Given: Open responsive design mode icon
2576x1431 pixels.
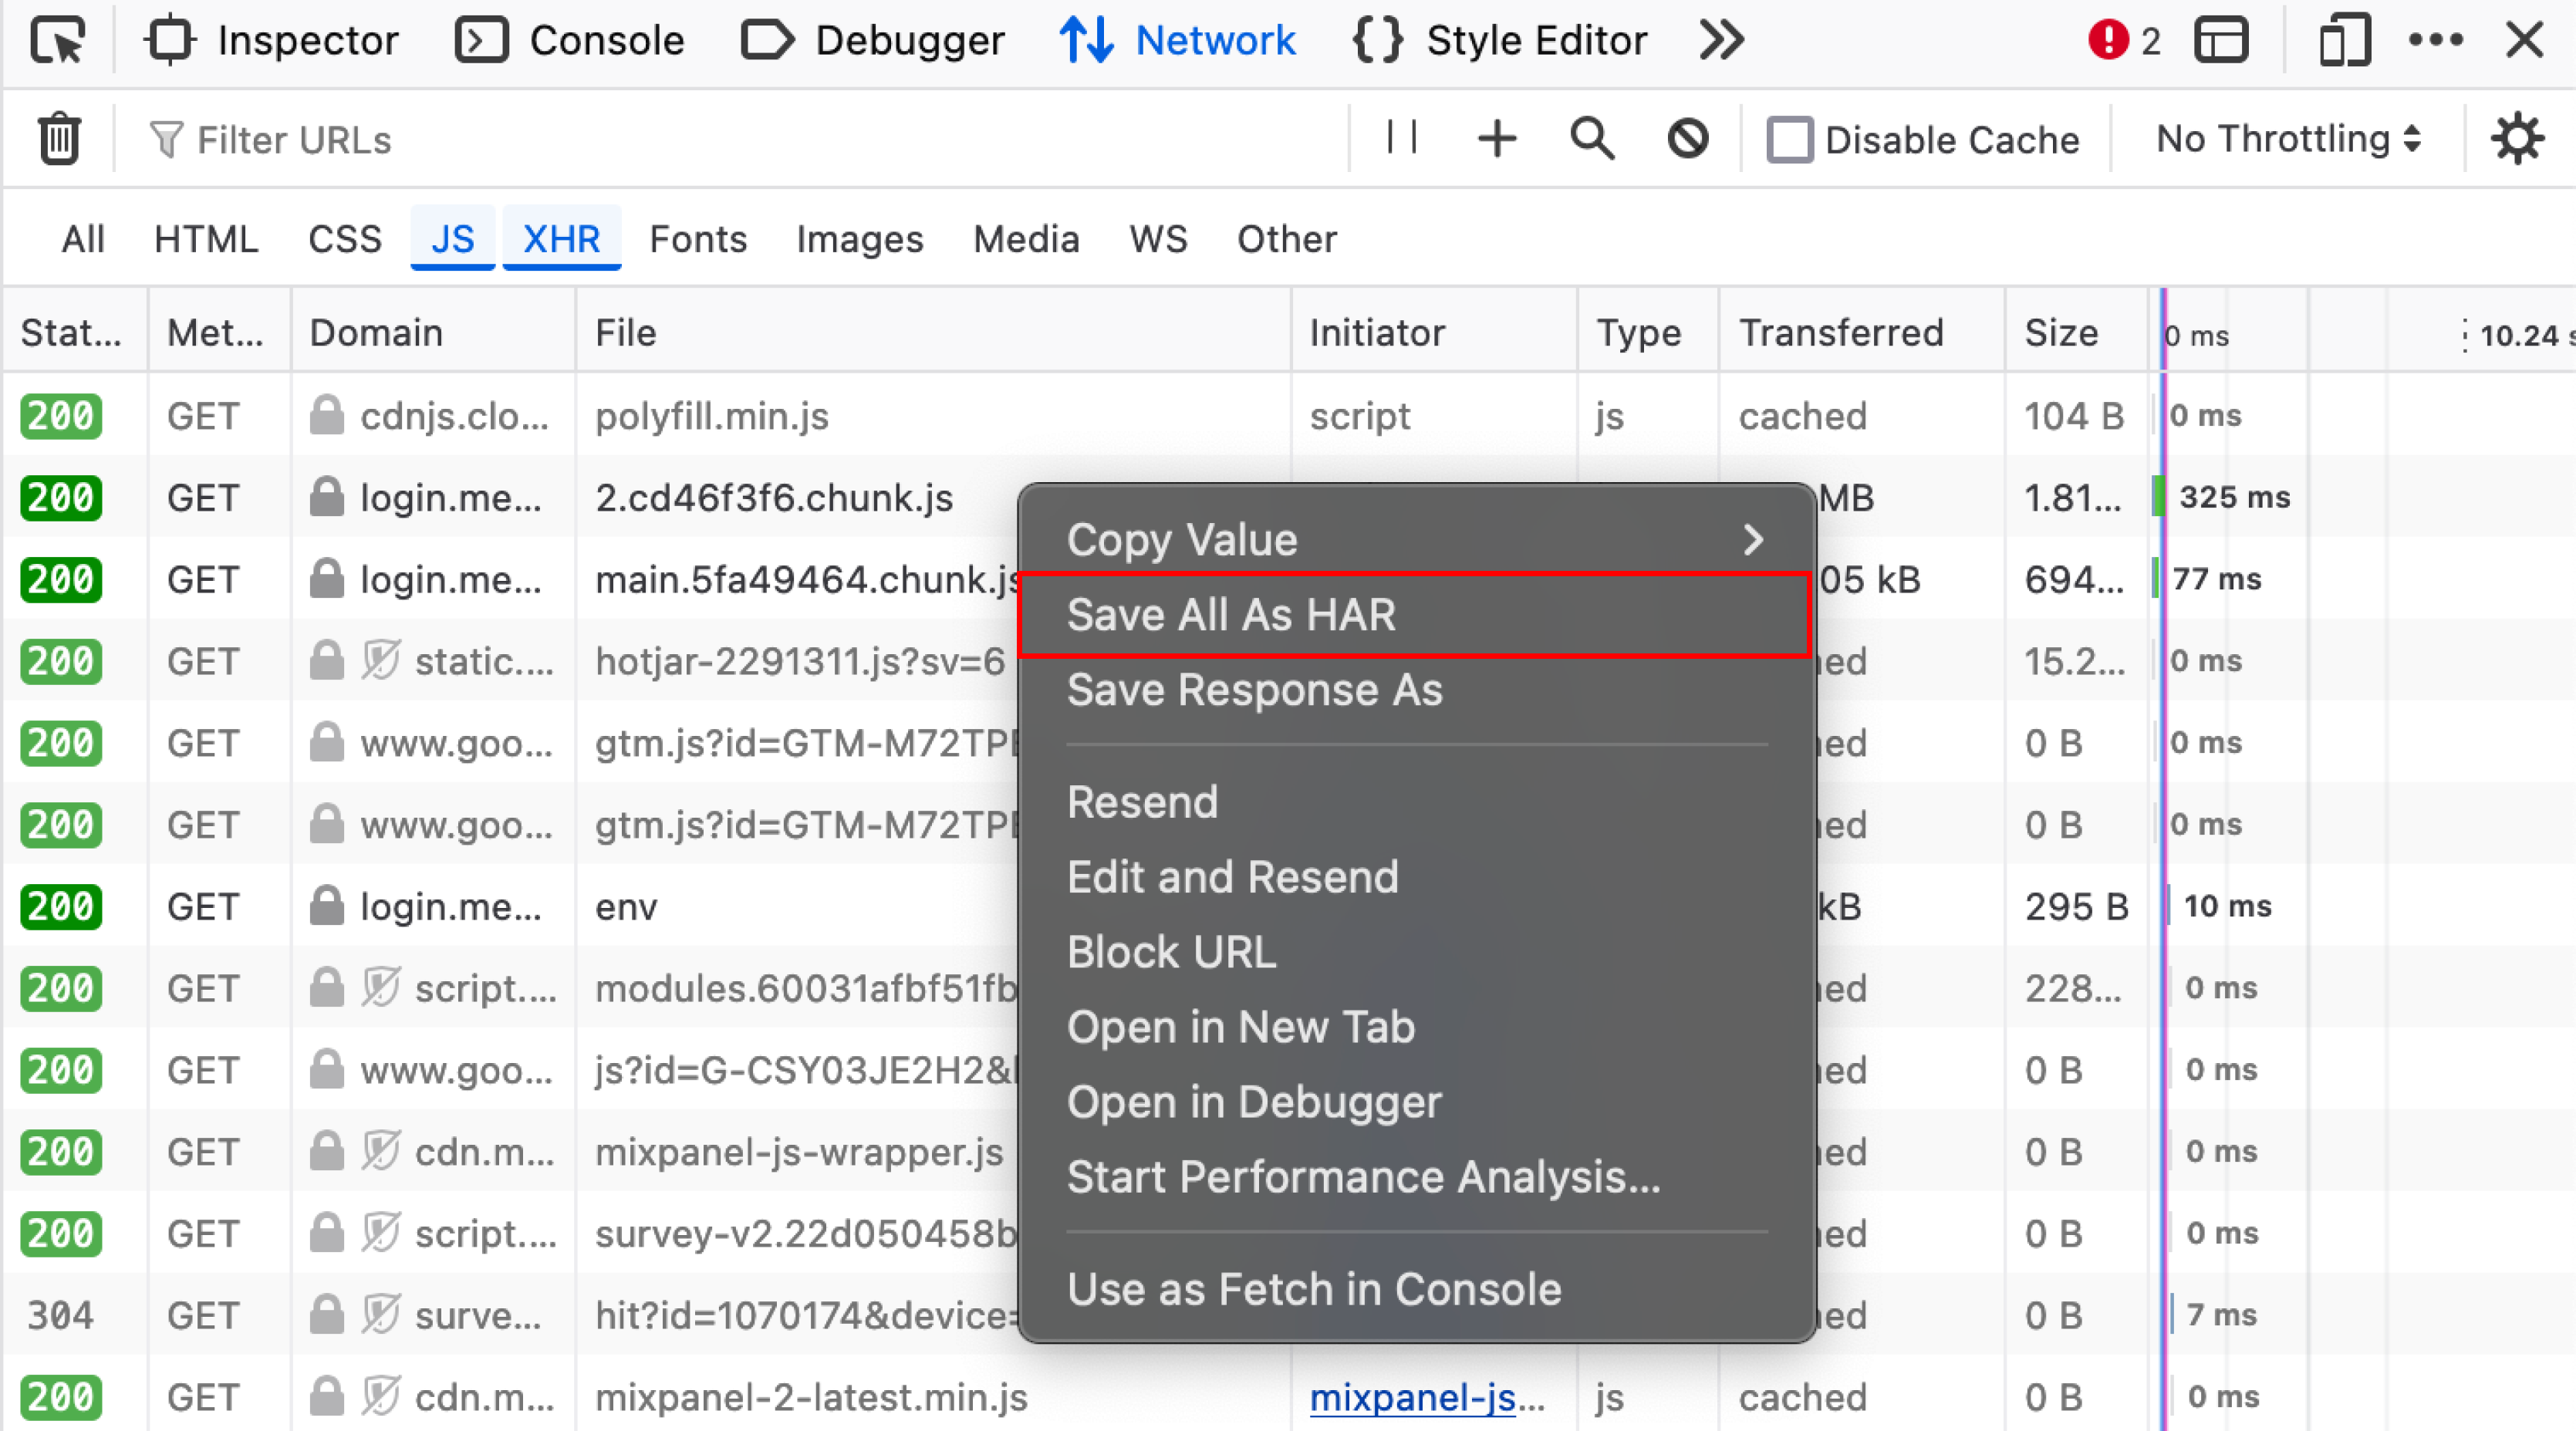Looking at the screenshot, I should pyautogui.click(x=2345, y=41).
